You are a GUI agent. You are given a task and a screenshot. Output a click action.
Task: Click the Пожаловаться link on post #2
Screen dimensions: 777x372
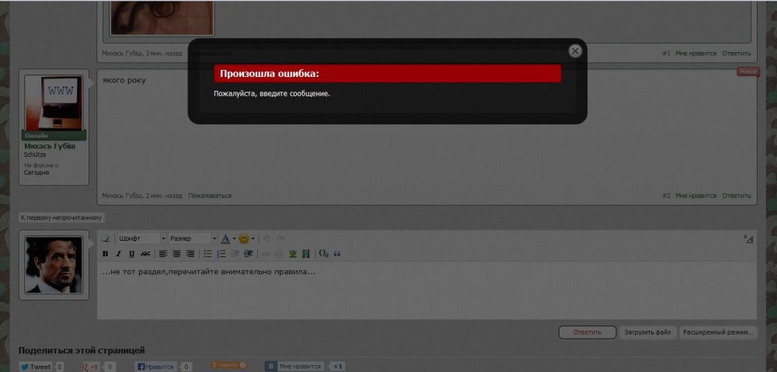(x=210, y=196)
